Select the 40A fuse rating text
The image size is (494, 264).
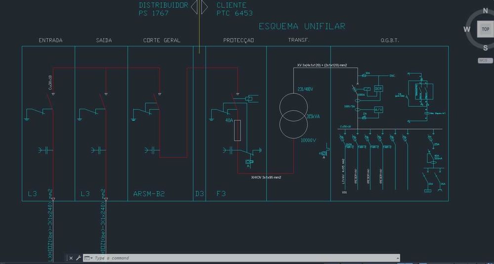[x=229, y=120]
